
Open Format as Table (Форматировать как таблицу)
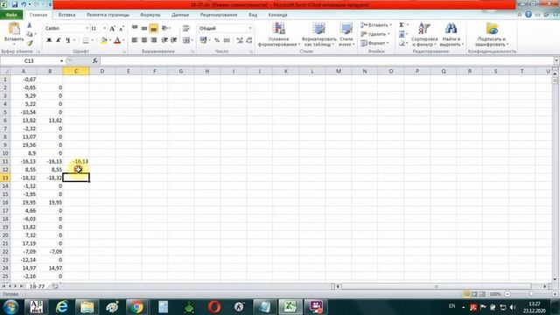pyautogui.click(x=318, y=34)
